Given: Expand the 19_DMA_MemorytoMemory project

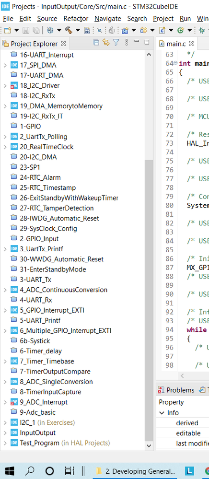Looking at the screenshot, I should tap(5, 106).
